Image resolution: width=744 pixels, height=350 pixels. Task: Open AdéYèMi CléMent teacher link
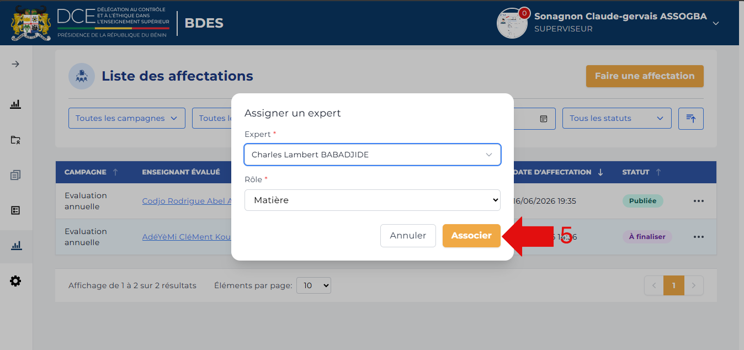[x=187, y=237]
